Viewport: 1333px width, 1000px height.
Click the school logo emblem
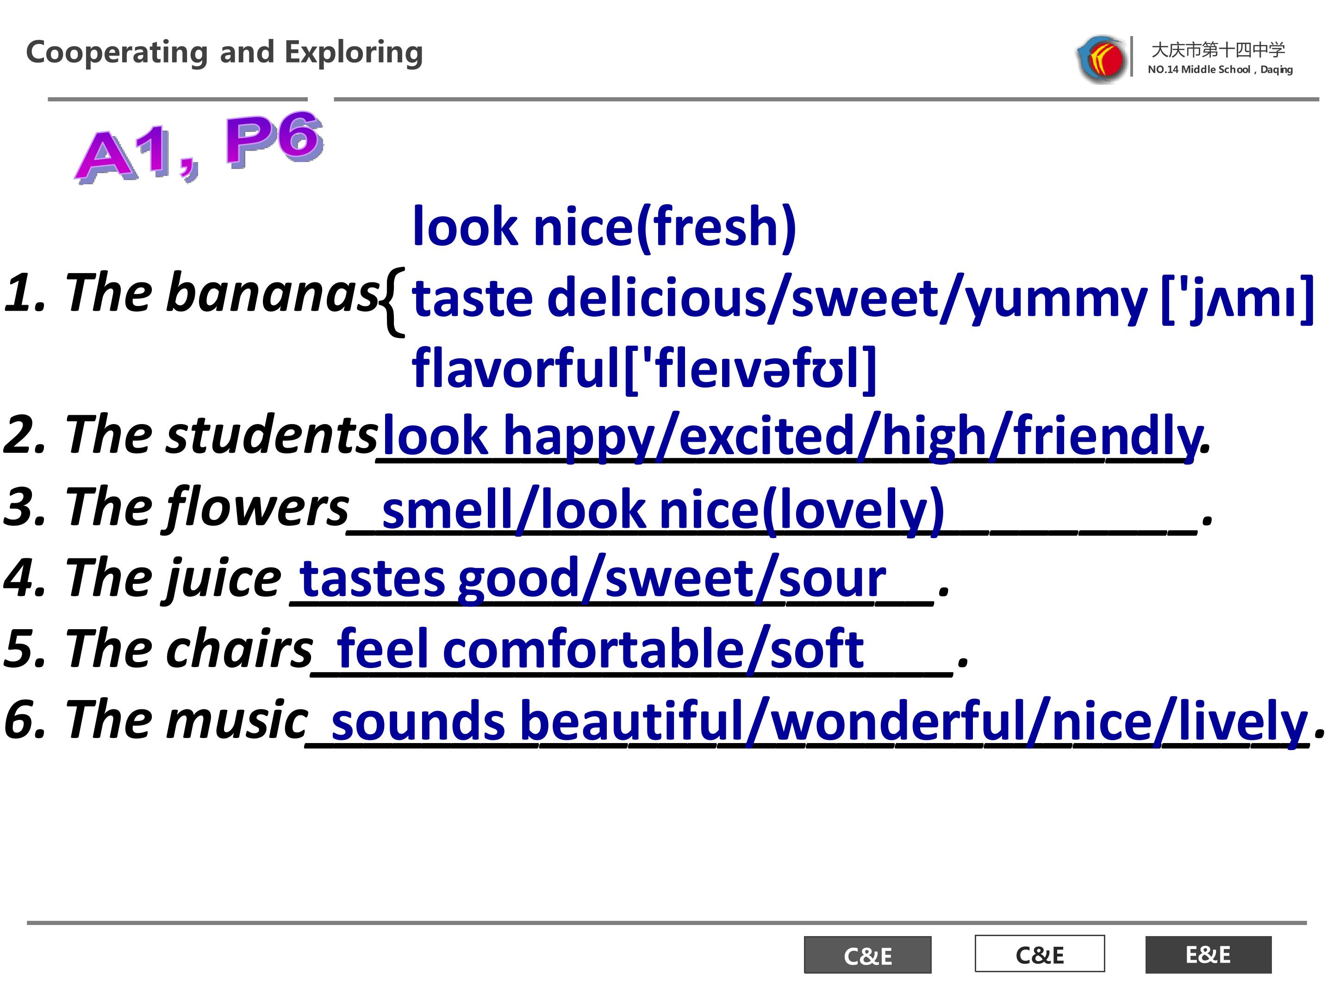pos(1102,59)
